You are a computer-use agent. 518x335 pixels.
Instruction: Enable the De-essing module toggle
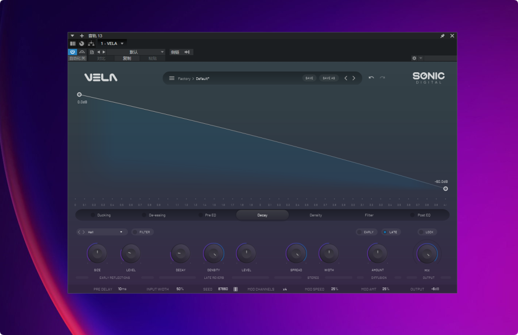click(144, 215)
